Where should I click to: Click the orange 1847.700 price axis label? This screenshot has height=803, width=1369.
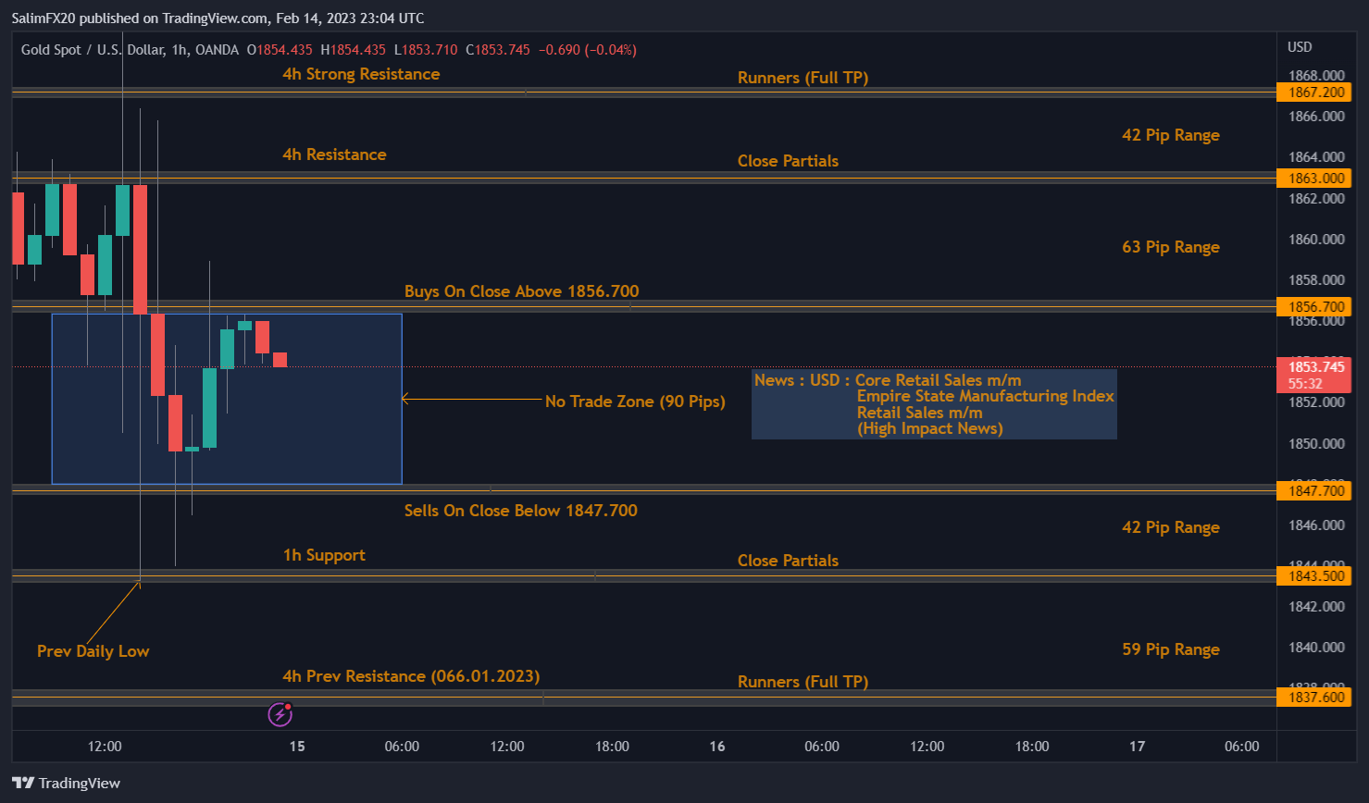click(x=1313, y=490)
